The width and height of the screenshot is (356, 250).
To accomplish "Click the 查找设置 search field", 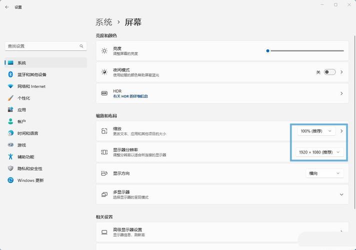I will (46, 46).
